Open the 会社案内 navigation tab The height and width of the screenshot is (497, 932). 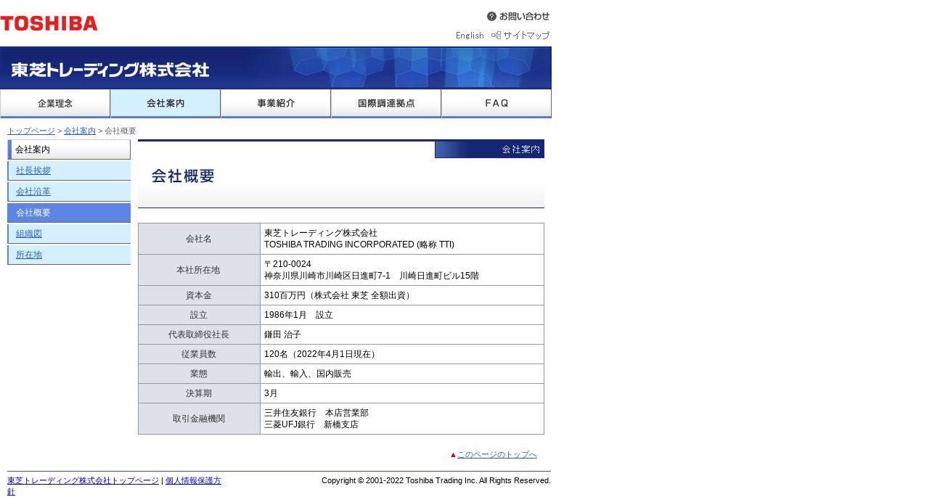[165, 104]
